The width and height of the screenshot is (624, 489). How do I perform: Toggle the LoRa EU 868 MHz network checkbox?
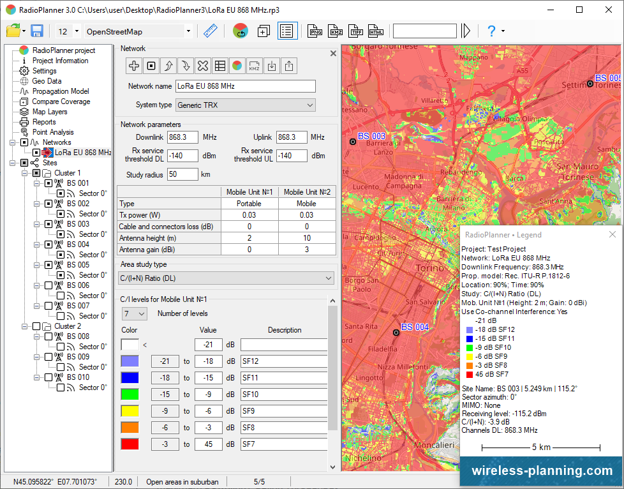tap(36, 153)
